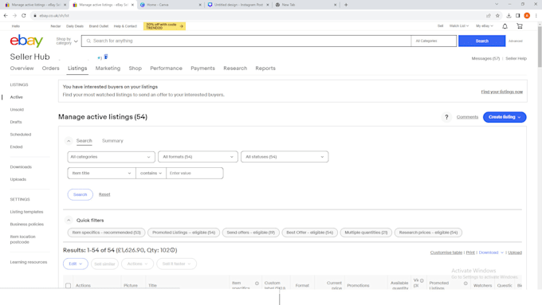
Task: Click Find your listings now link
Action: point(501,92)
